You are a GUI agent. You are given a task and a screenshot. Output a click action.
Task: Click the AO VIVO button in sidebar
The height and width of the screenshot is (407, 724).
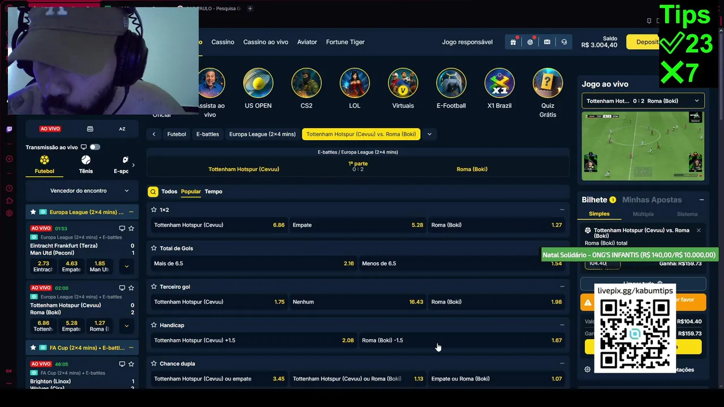50,129
